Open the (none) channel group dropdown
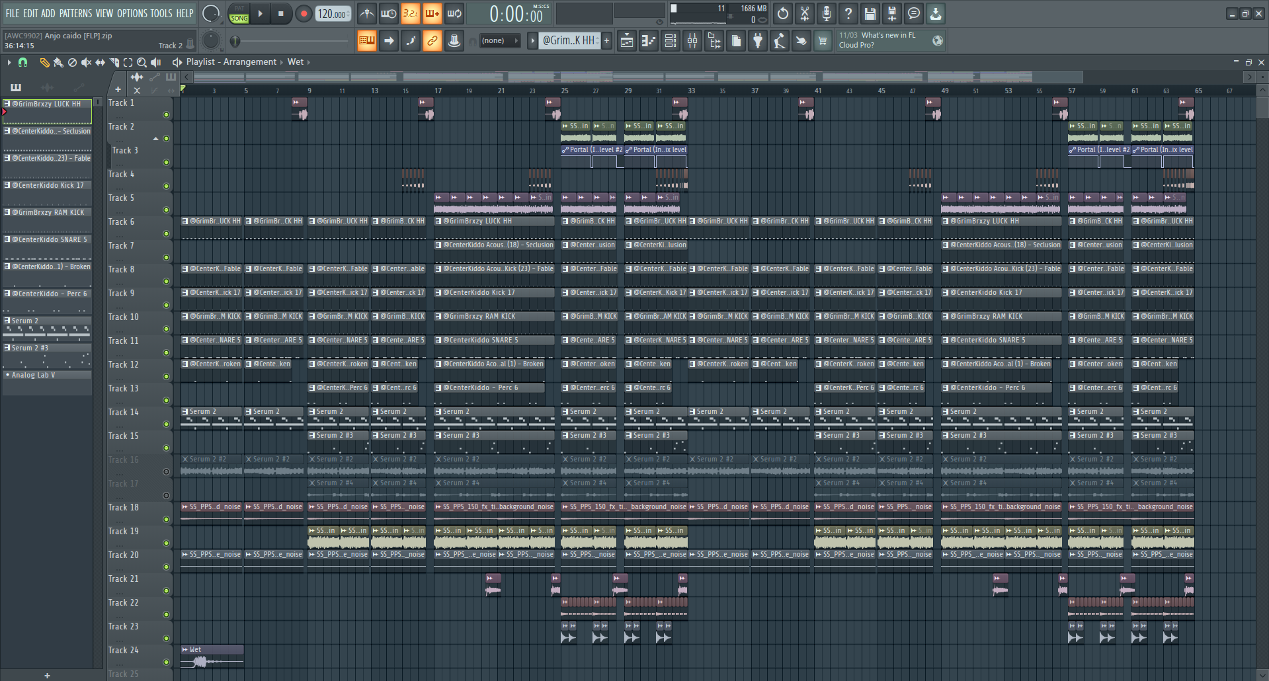 [x=499, y=41]
